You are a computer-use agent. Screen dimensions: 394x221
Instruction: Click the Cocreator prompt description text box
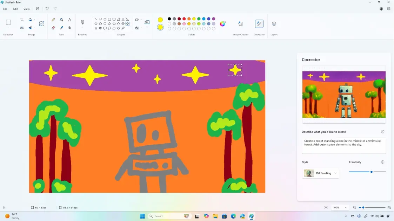344,145
